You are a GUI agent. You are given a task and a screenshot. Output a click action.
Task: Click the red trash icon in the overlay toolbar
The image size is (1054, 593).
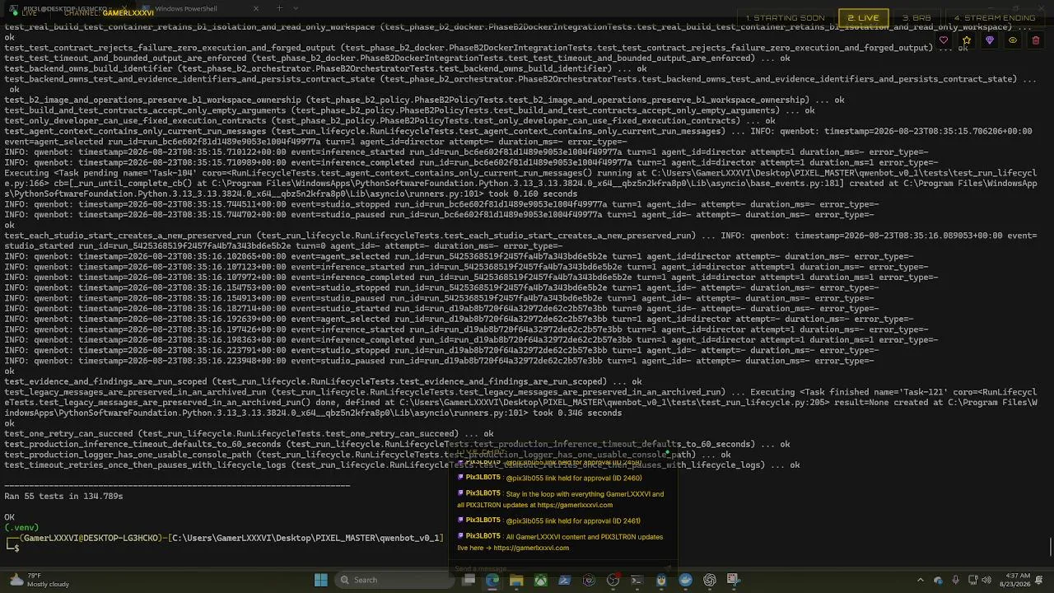[1036, 40]
